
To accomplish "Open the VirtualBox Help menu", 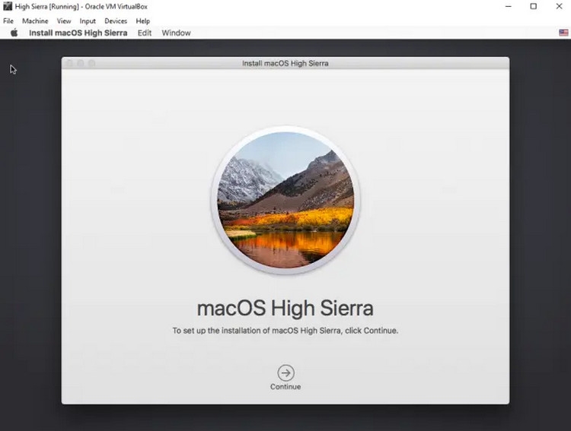I will 143,21.
